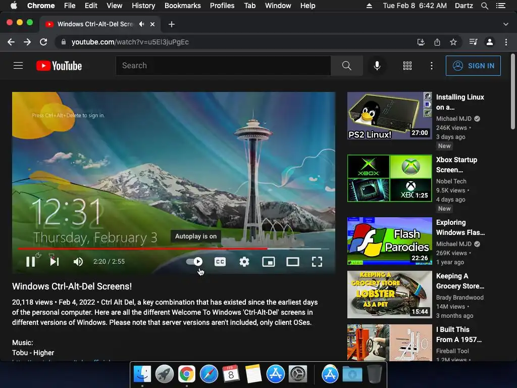Image resolution: width=517 pixels, height=388 pixels.
Task: Open YouTube apps grid icon
Action: coord(407,66)
